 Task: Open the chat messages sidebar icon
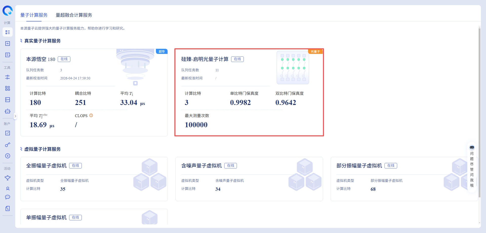click(8, 197)
